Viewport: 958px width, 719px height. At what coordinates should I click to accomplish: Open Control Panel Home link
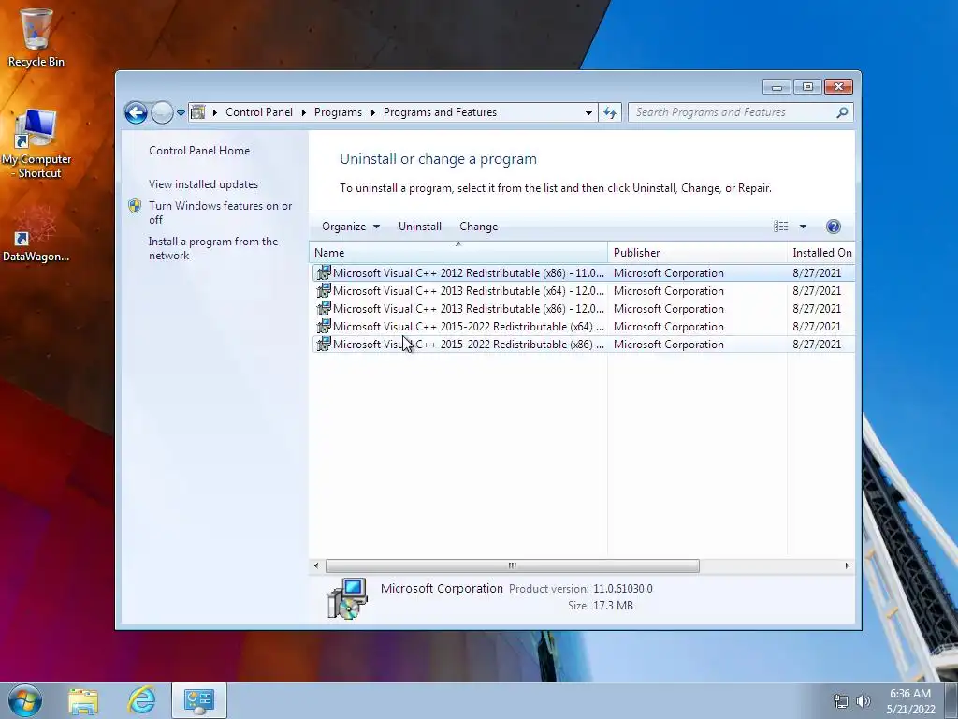199,151
